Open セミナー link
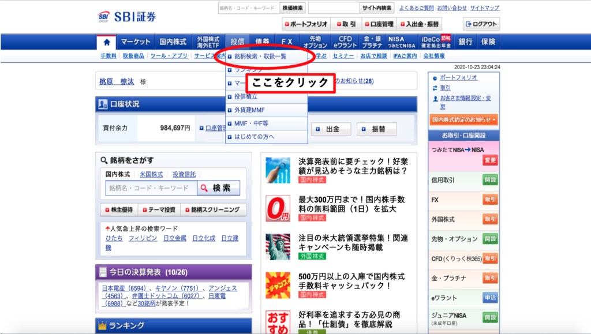Viewport: 591px width, 334px height. click(343, 56)
